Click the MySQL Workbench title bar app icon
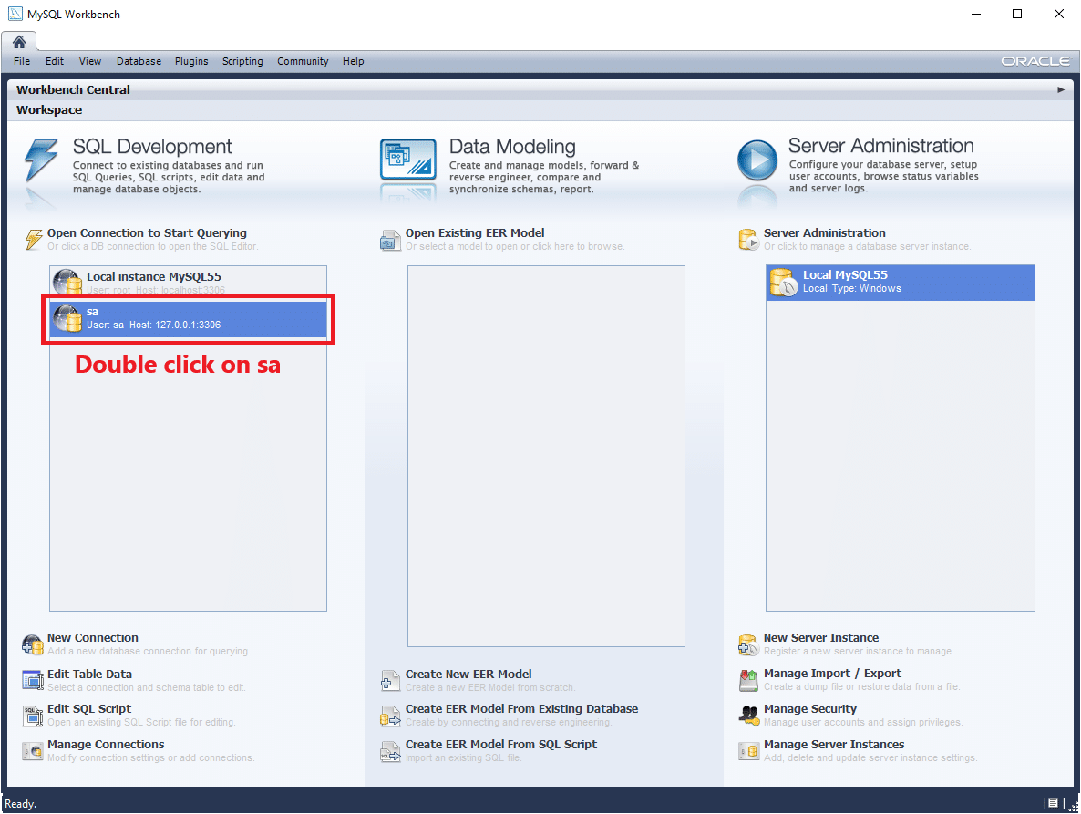This screenshot has height=814, width=1081. pyautogui.click(x=15, y=14)
